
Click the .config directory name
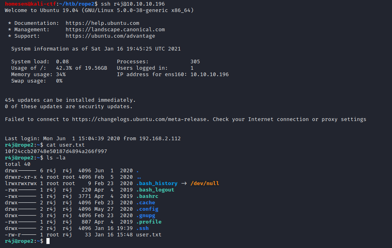tap(147, 209)
